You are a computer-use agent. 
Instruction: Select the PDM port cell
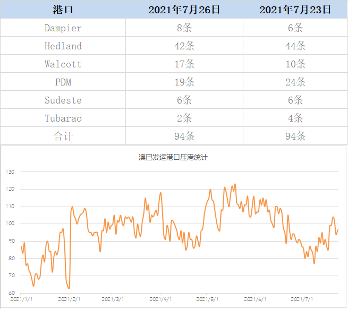63,82
